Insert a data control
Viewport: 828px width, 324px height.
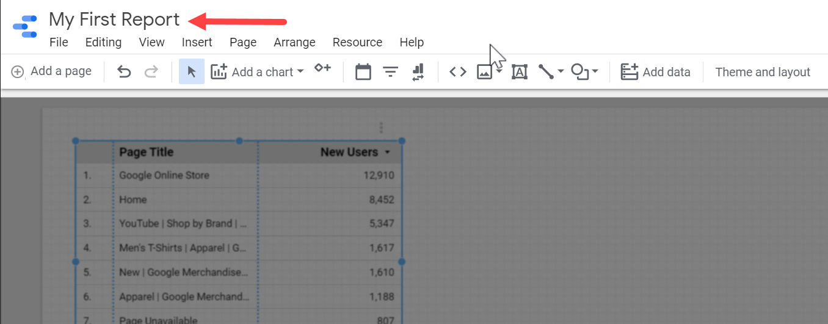point(418,72)
